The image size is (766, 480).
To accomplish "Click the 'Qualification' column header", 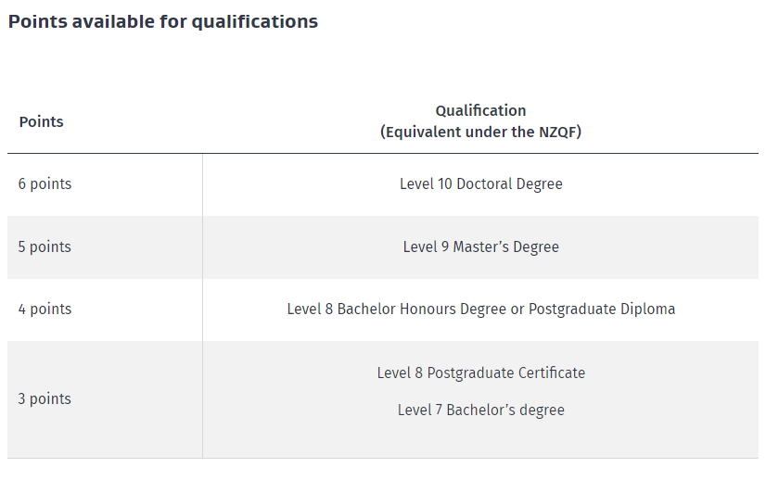I will click(x=480, y=110).
